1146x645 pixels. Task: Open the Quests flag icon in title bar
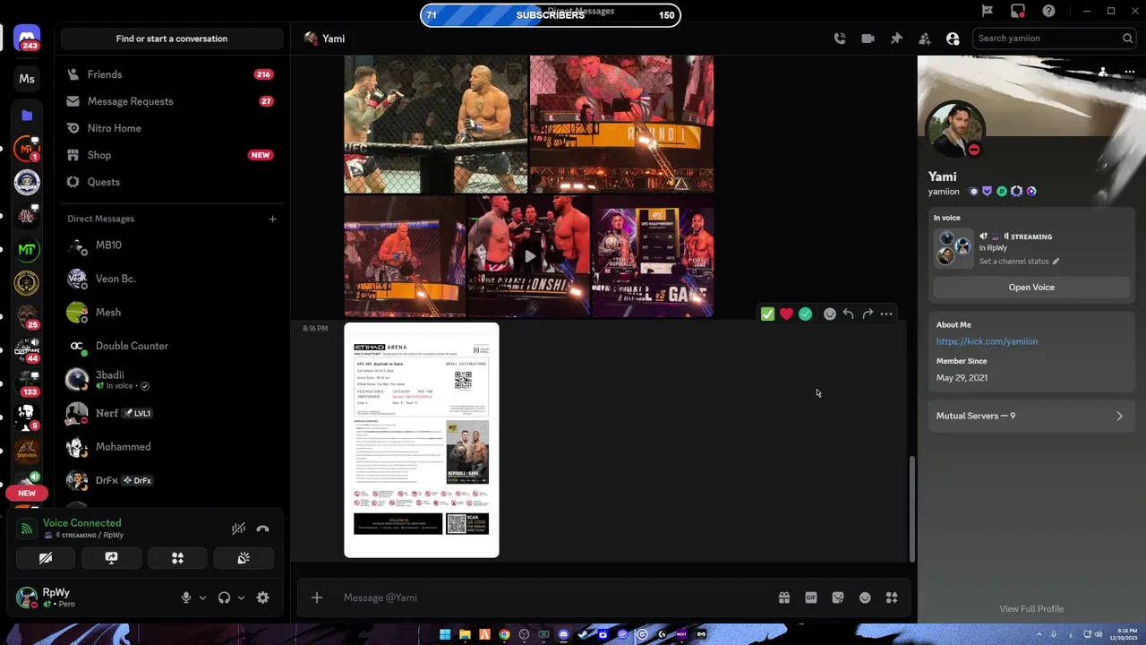click(x=988, y=11)
